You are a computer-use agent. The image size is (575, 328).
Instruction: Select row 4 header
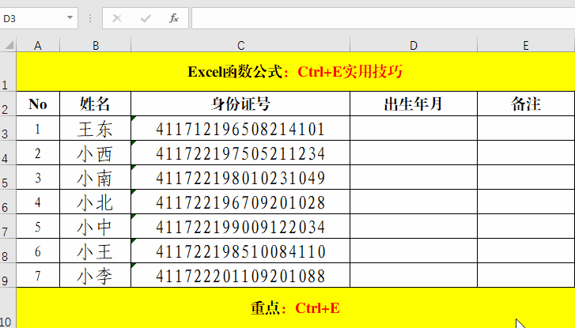(8, 153)
